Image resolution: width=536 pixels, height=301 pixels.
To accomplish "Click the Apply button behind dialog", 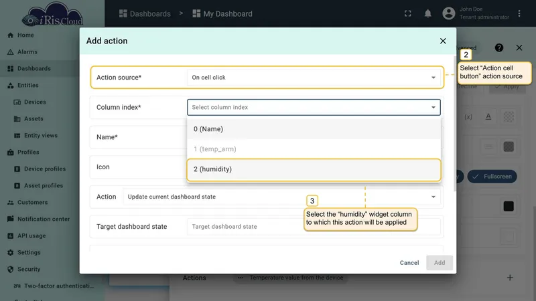I will pyautogui.click(x=507, y=87).
